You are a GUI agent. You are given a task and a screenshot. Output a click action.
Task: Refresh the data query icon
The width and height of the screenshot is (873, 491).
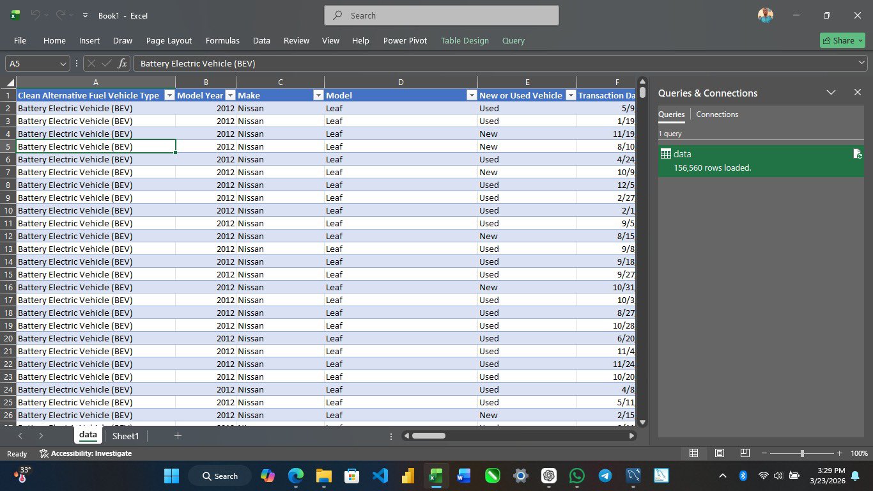coord(858,154)
